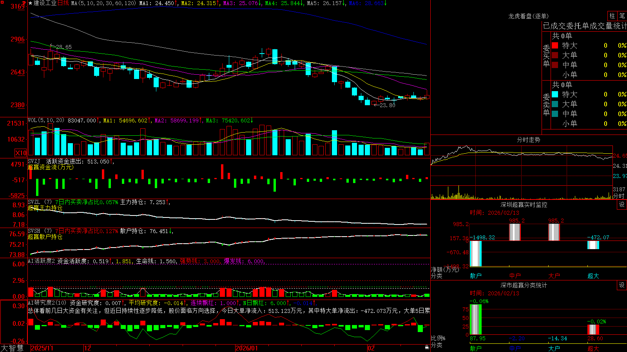Click the 总体看前几日大资金有关注 analysis text line

click(x=228, y=311)
